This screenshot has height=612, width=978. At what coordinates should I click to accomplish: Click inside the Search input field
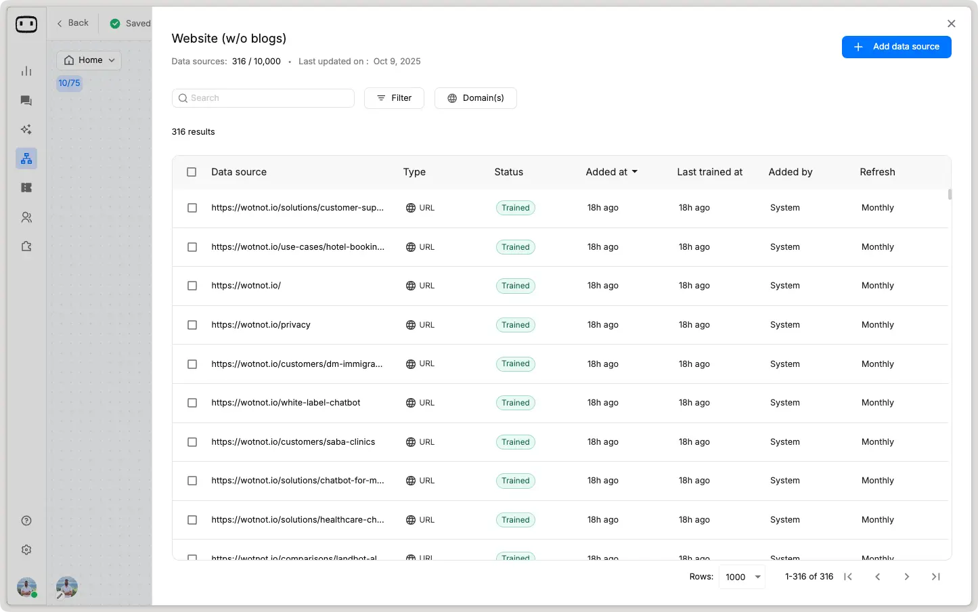(263, 98)
